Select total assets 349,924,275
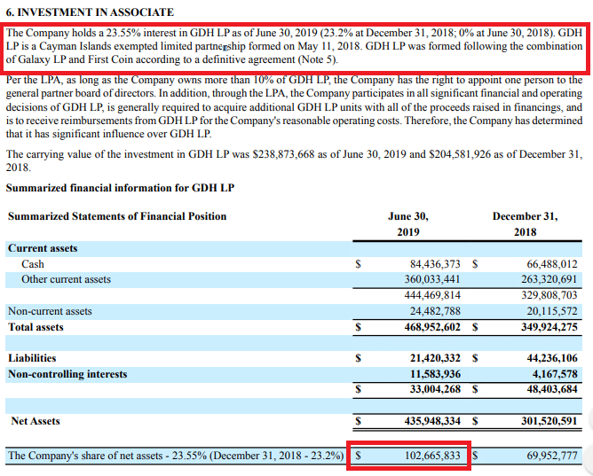 (550, 327)
